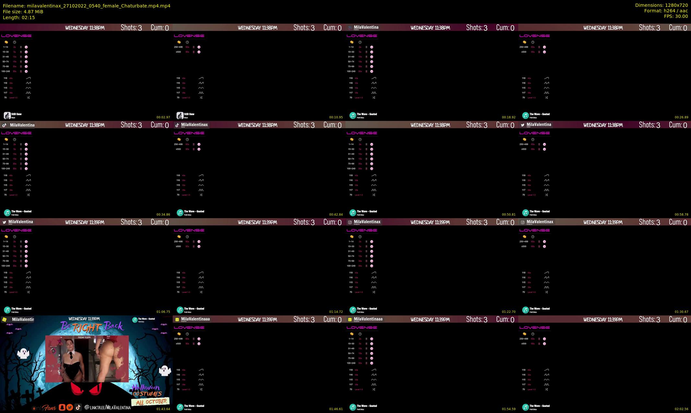Open the thumbnail timestamped 01:14.72
The width and height of the screenshot is (691, 413).
click(259, 267)
